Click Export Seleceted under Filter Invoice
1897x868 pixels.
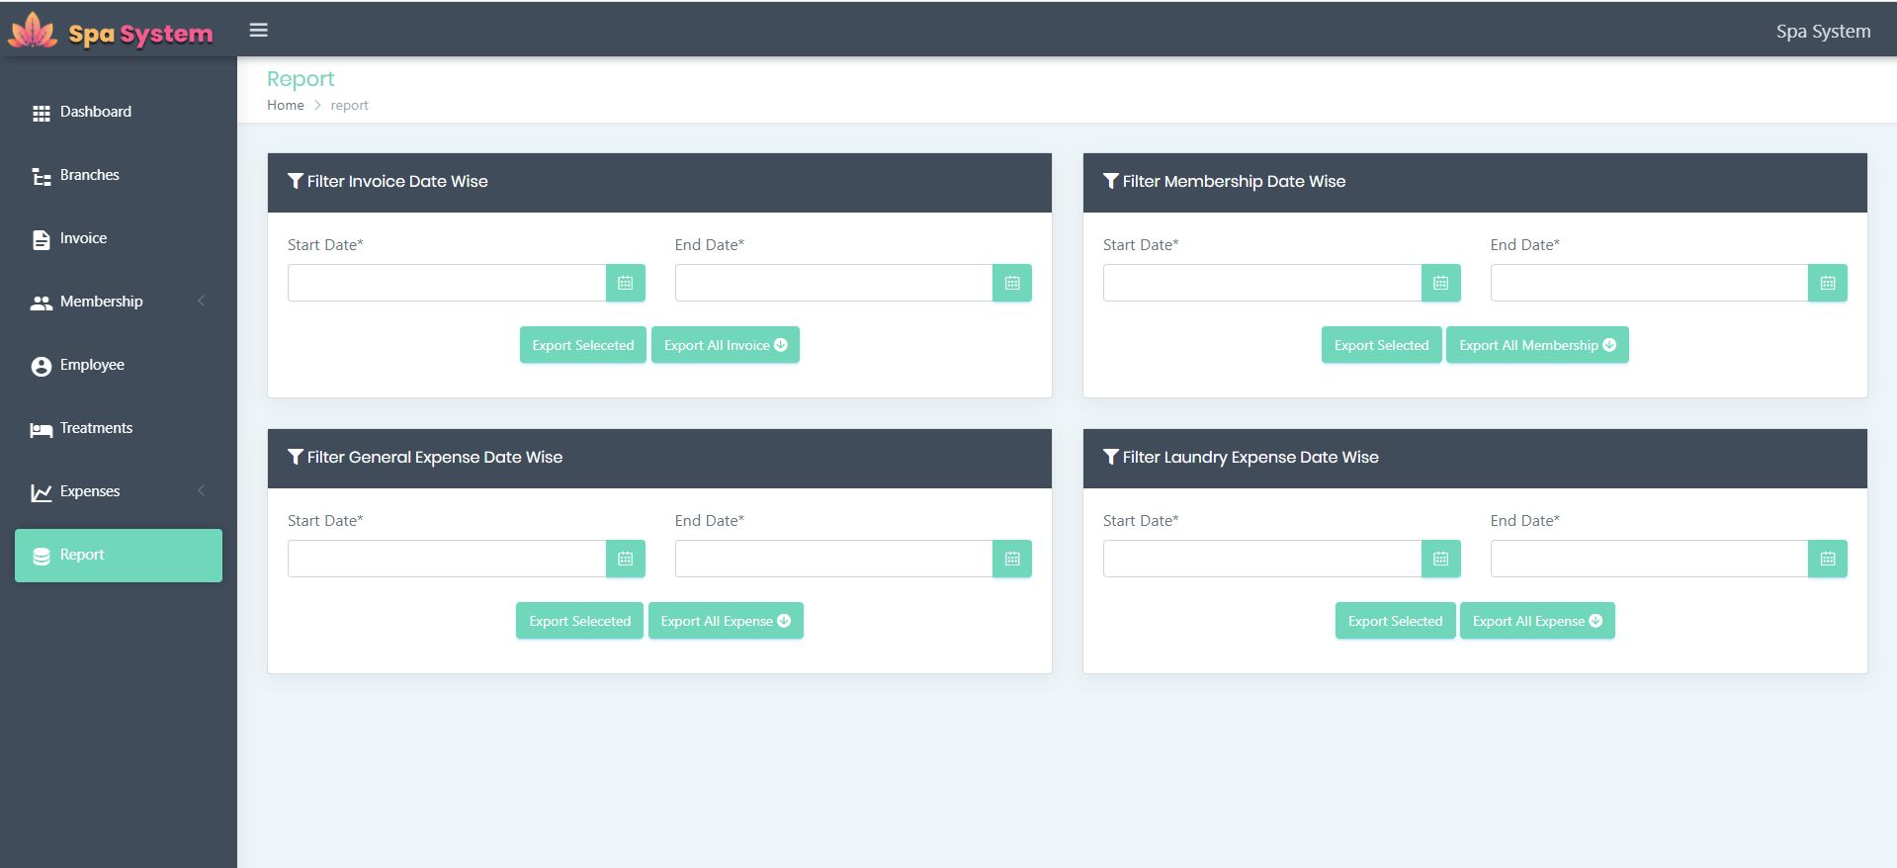click(x=583, y=345)
